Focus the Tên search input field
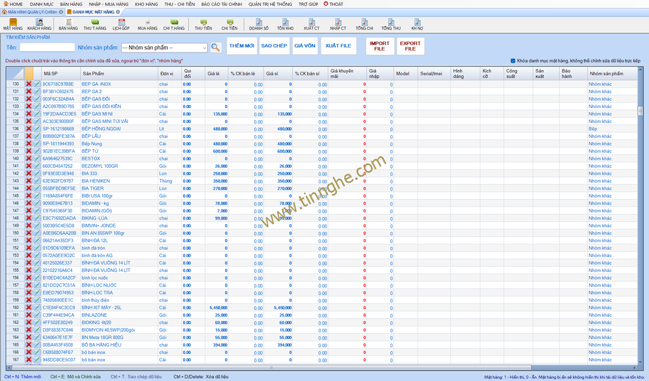 coord(47,48)
